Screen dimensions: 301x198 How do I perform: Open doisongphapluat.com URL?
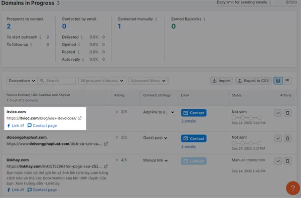tap(54, 144)
